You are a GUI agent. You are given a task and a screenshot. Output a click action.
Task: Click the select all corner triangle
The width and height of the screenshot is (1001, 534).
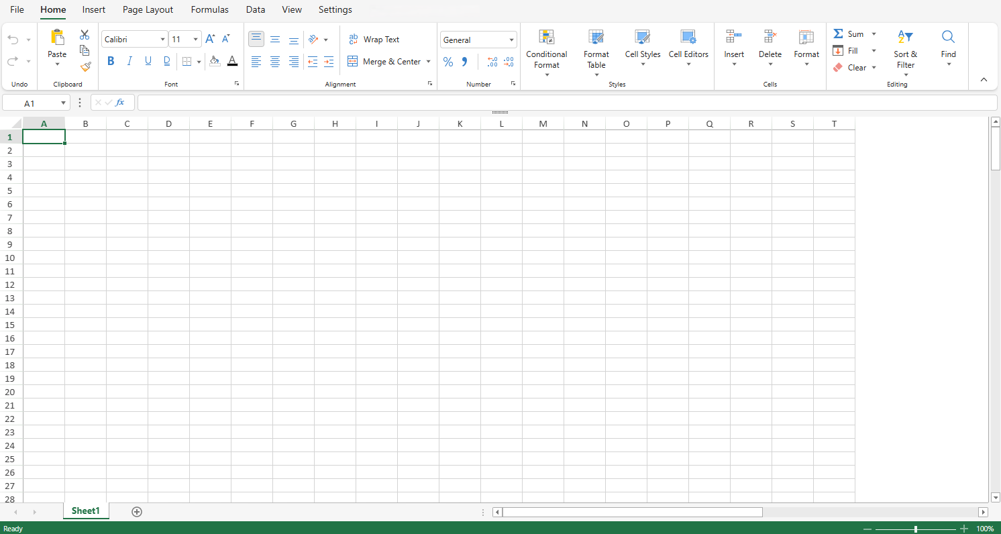tap(16, 123)
